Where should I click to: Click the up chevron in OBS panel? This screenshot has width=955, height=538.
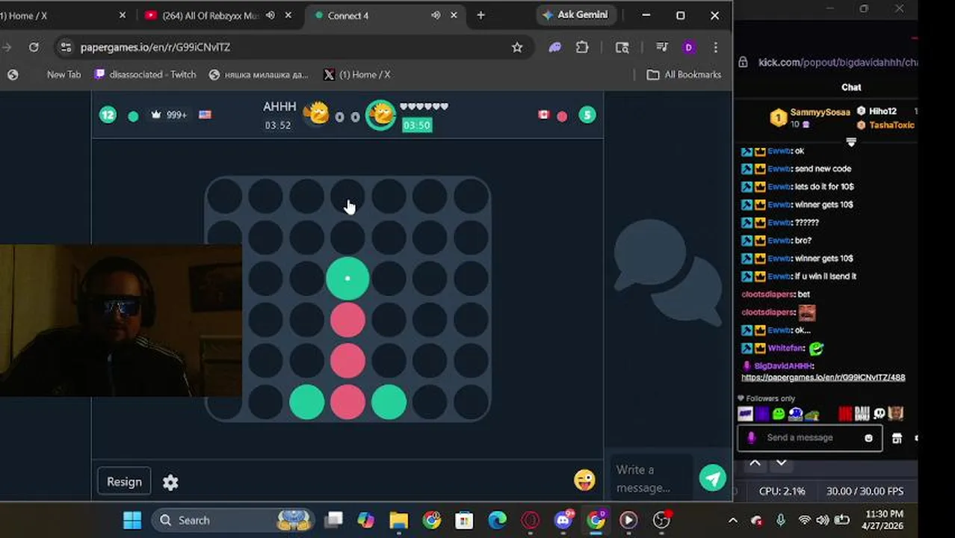[x=755, y=463]
